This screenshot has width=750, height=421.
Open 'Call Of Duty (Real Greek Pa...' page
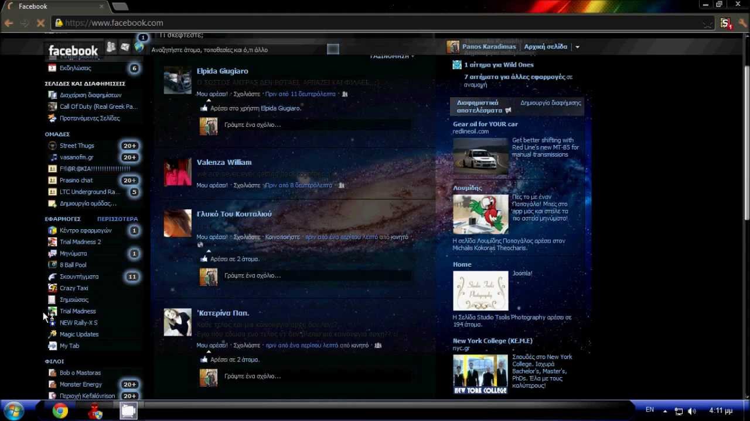coord(98,106)
